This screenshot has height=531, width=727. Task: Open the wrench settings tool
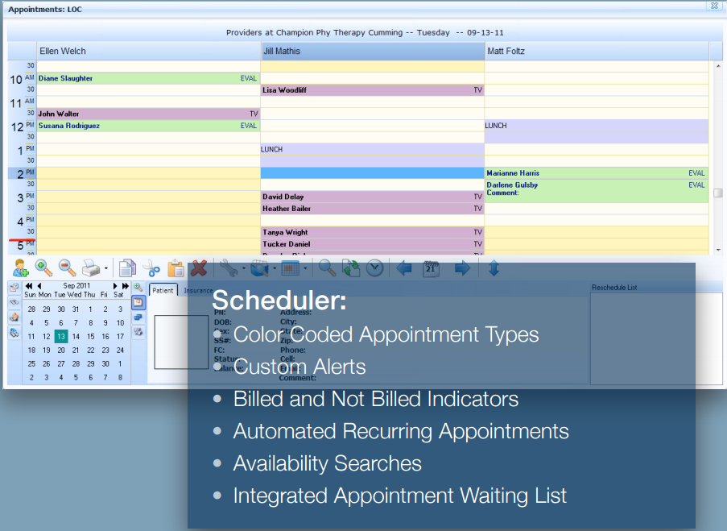(x=228, y=268)
